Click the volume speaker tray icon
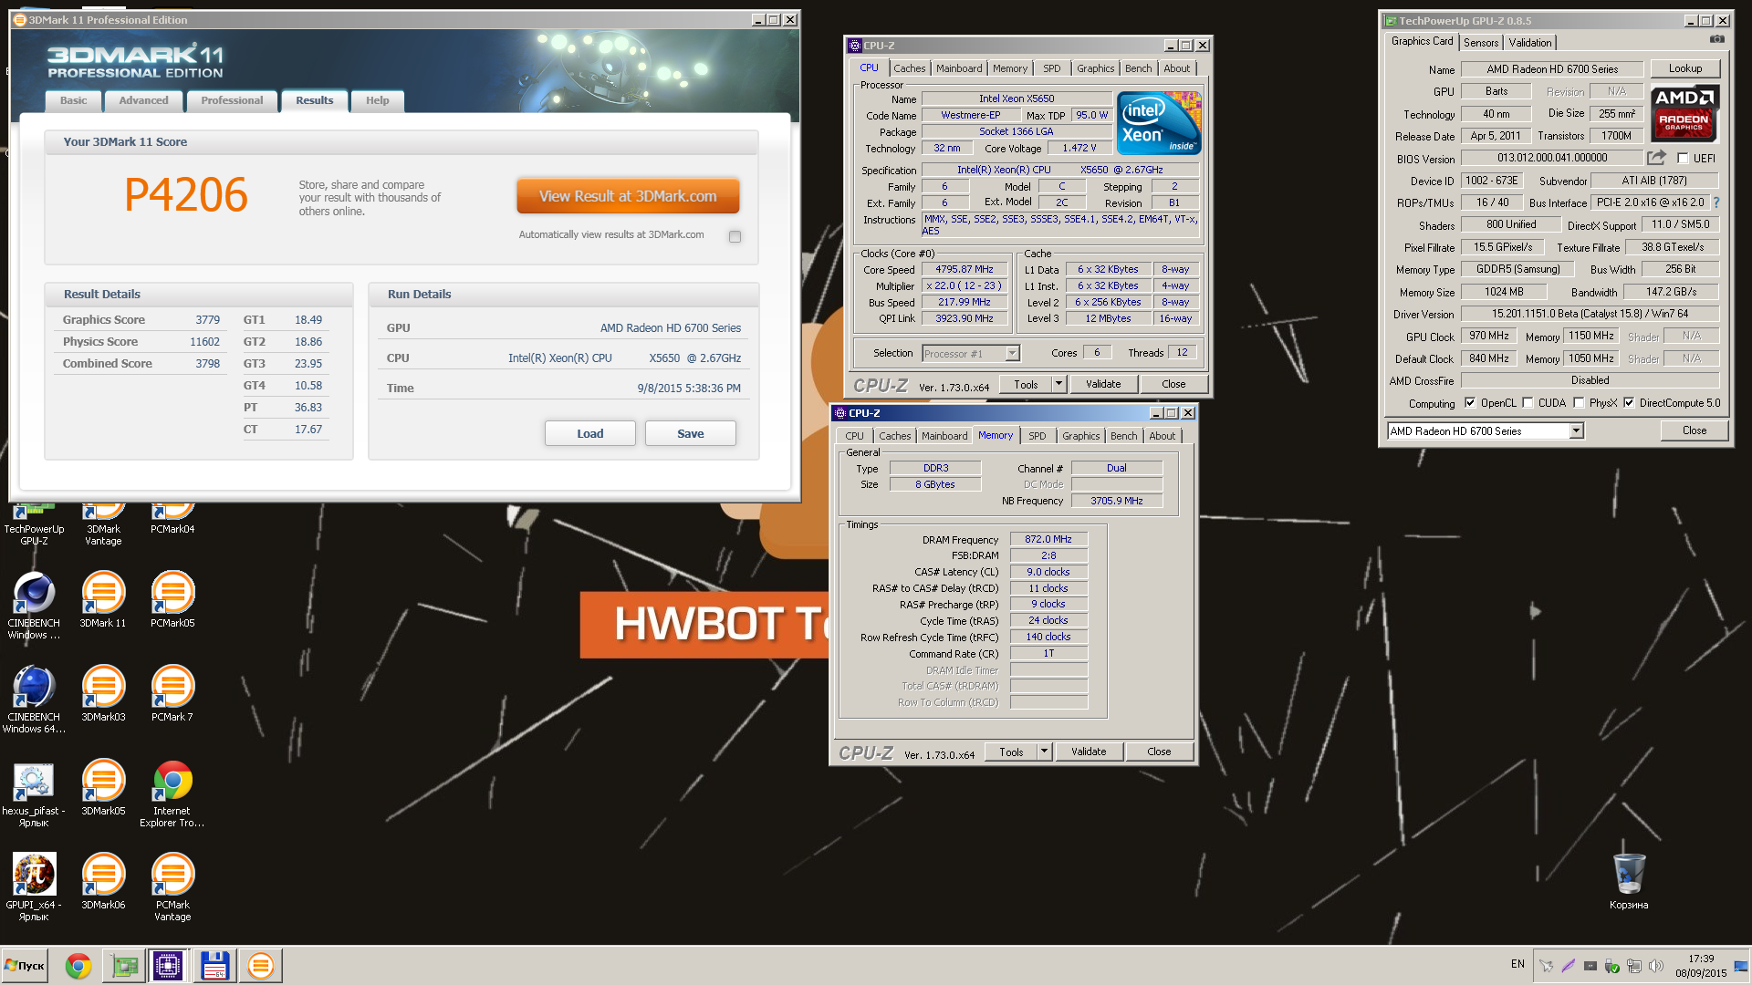Image resolution: width=1752 pixels, height=985 pixels. (x=1656, y=965)
